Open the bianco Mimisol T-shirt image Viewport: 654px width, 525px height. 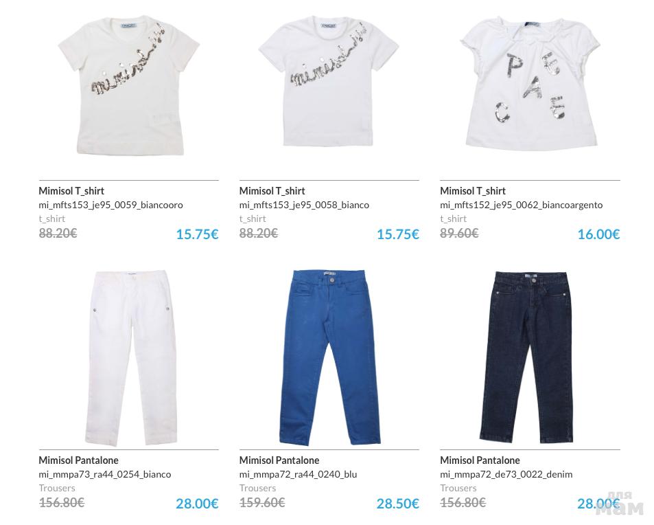coord(329,82)
